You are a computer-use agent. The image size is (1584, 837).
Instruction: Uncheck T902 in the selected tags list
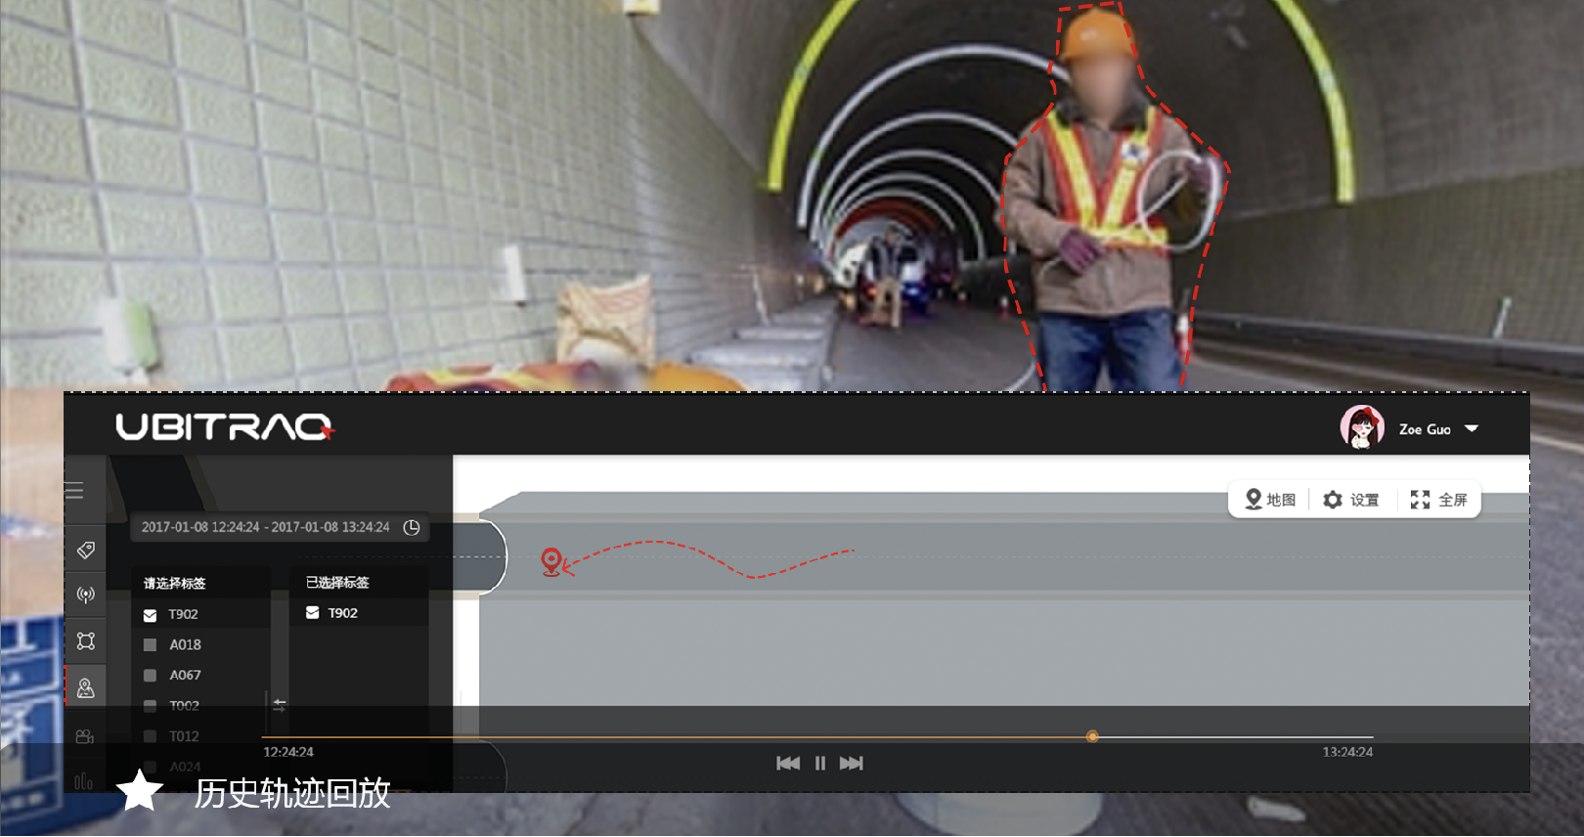click(313, 613)
